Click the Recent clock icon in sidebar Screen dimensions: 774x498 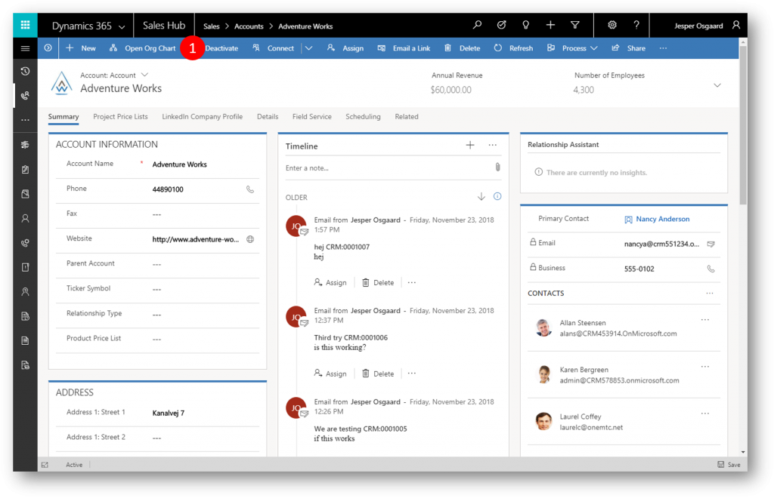25,72
